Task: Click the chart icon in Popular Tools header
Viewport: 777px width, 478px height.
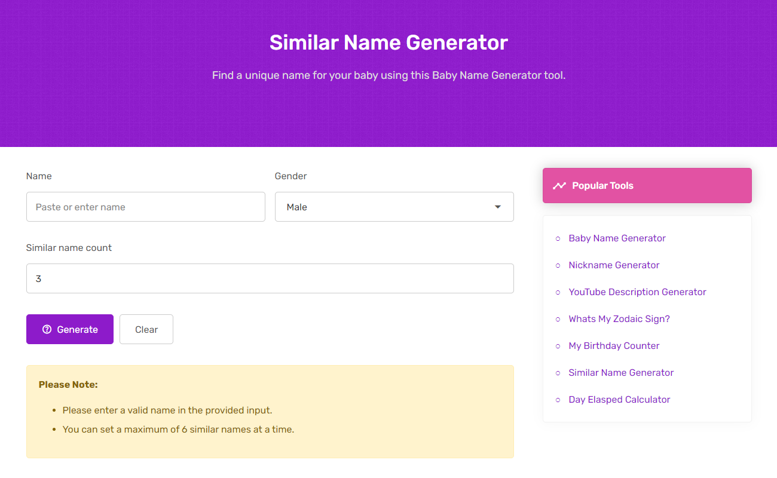Action: click(x=559, y=185)
